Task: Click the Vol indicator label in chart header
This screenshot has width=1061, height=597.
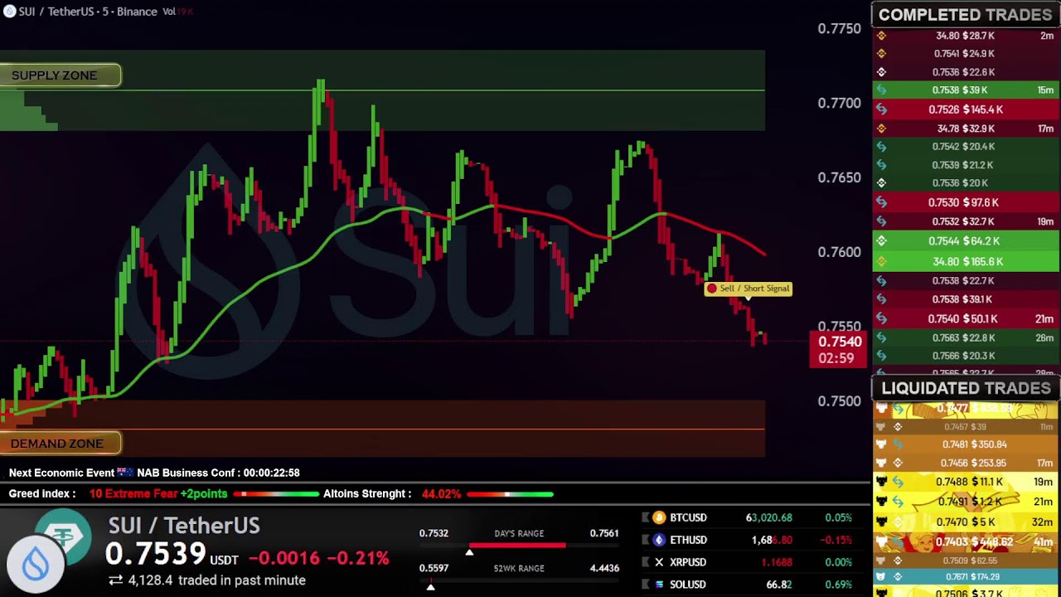Action: pos(169,12)
